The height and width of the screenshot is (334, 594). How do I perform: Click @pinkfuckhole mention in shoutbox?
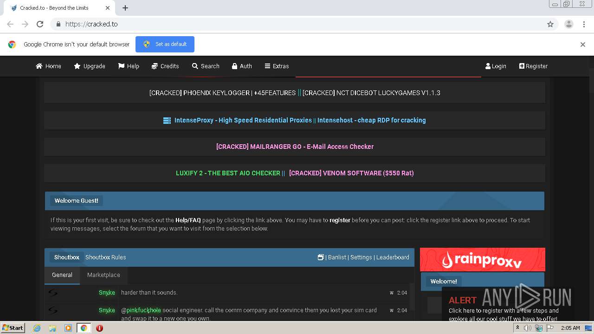141,310
